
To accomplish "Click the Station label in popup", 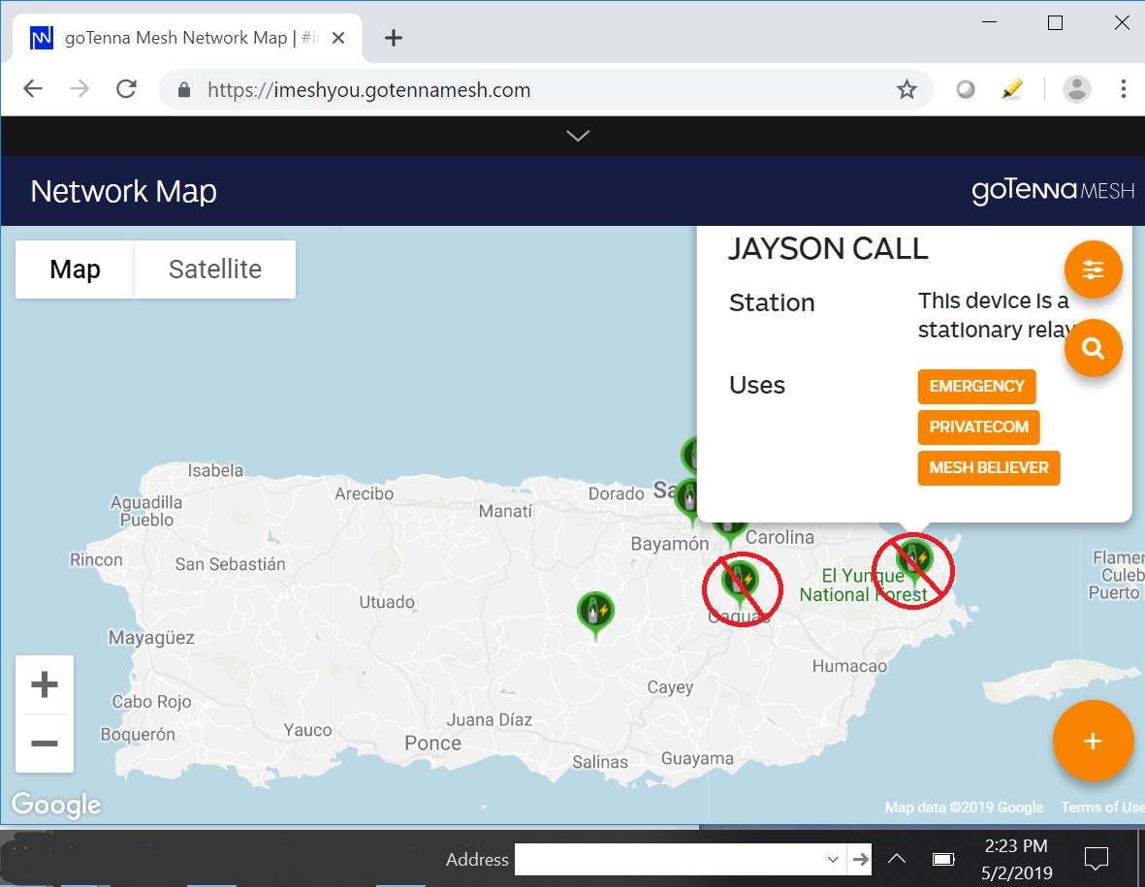I will click(x=771, y=303).
